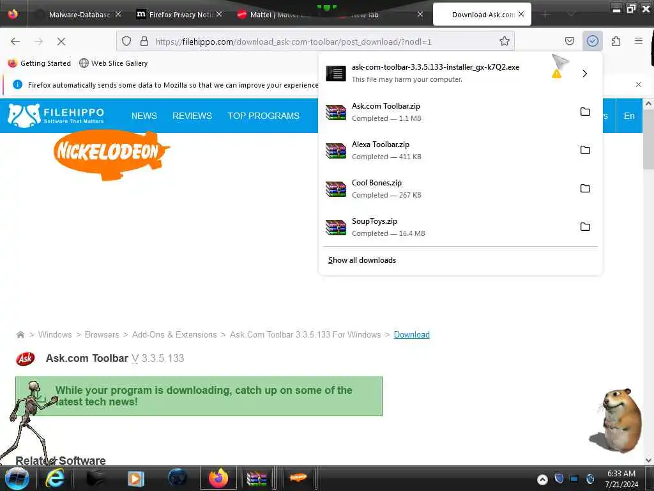This screenshot has height=491, width=654.
Task: Open the tracking protection shield icon
Action: click(x=126, y=41)
